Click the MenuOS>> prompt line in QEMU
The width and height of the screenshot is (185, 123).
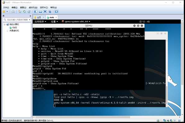pos(39,89)
